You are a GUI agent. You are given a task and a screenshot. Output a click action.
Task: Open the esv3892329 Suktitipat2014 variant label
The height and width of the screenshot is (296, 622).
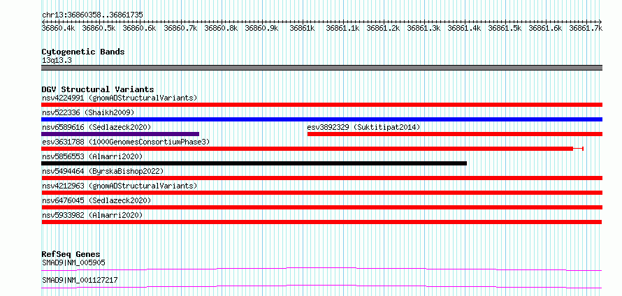click(x=363, y=127)
